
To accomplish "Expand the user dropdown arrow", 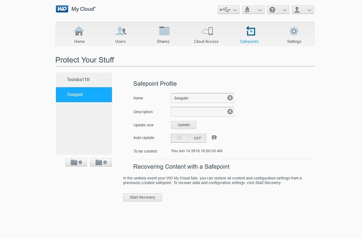I will coord(309,11).
